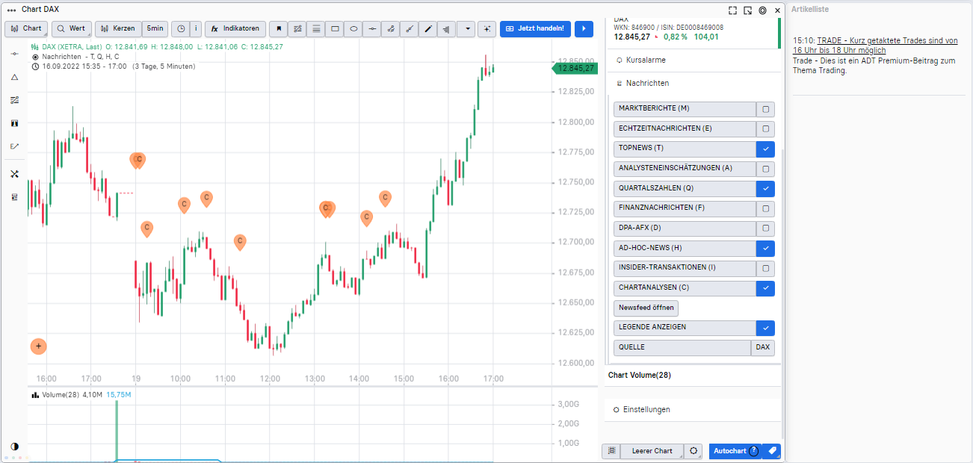Toggle the contrast theme icon at bottom left
Viewport: 973px width, 463px height.
[14, 446]
